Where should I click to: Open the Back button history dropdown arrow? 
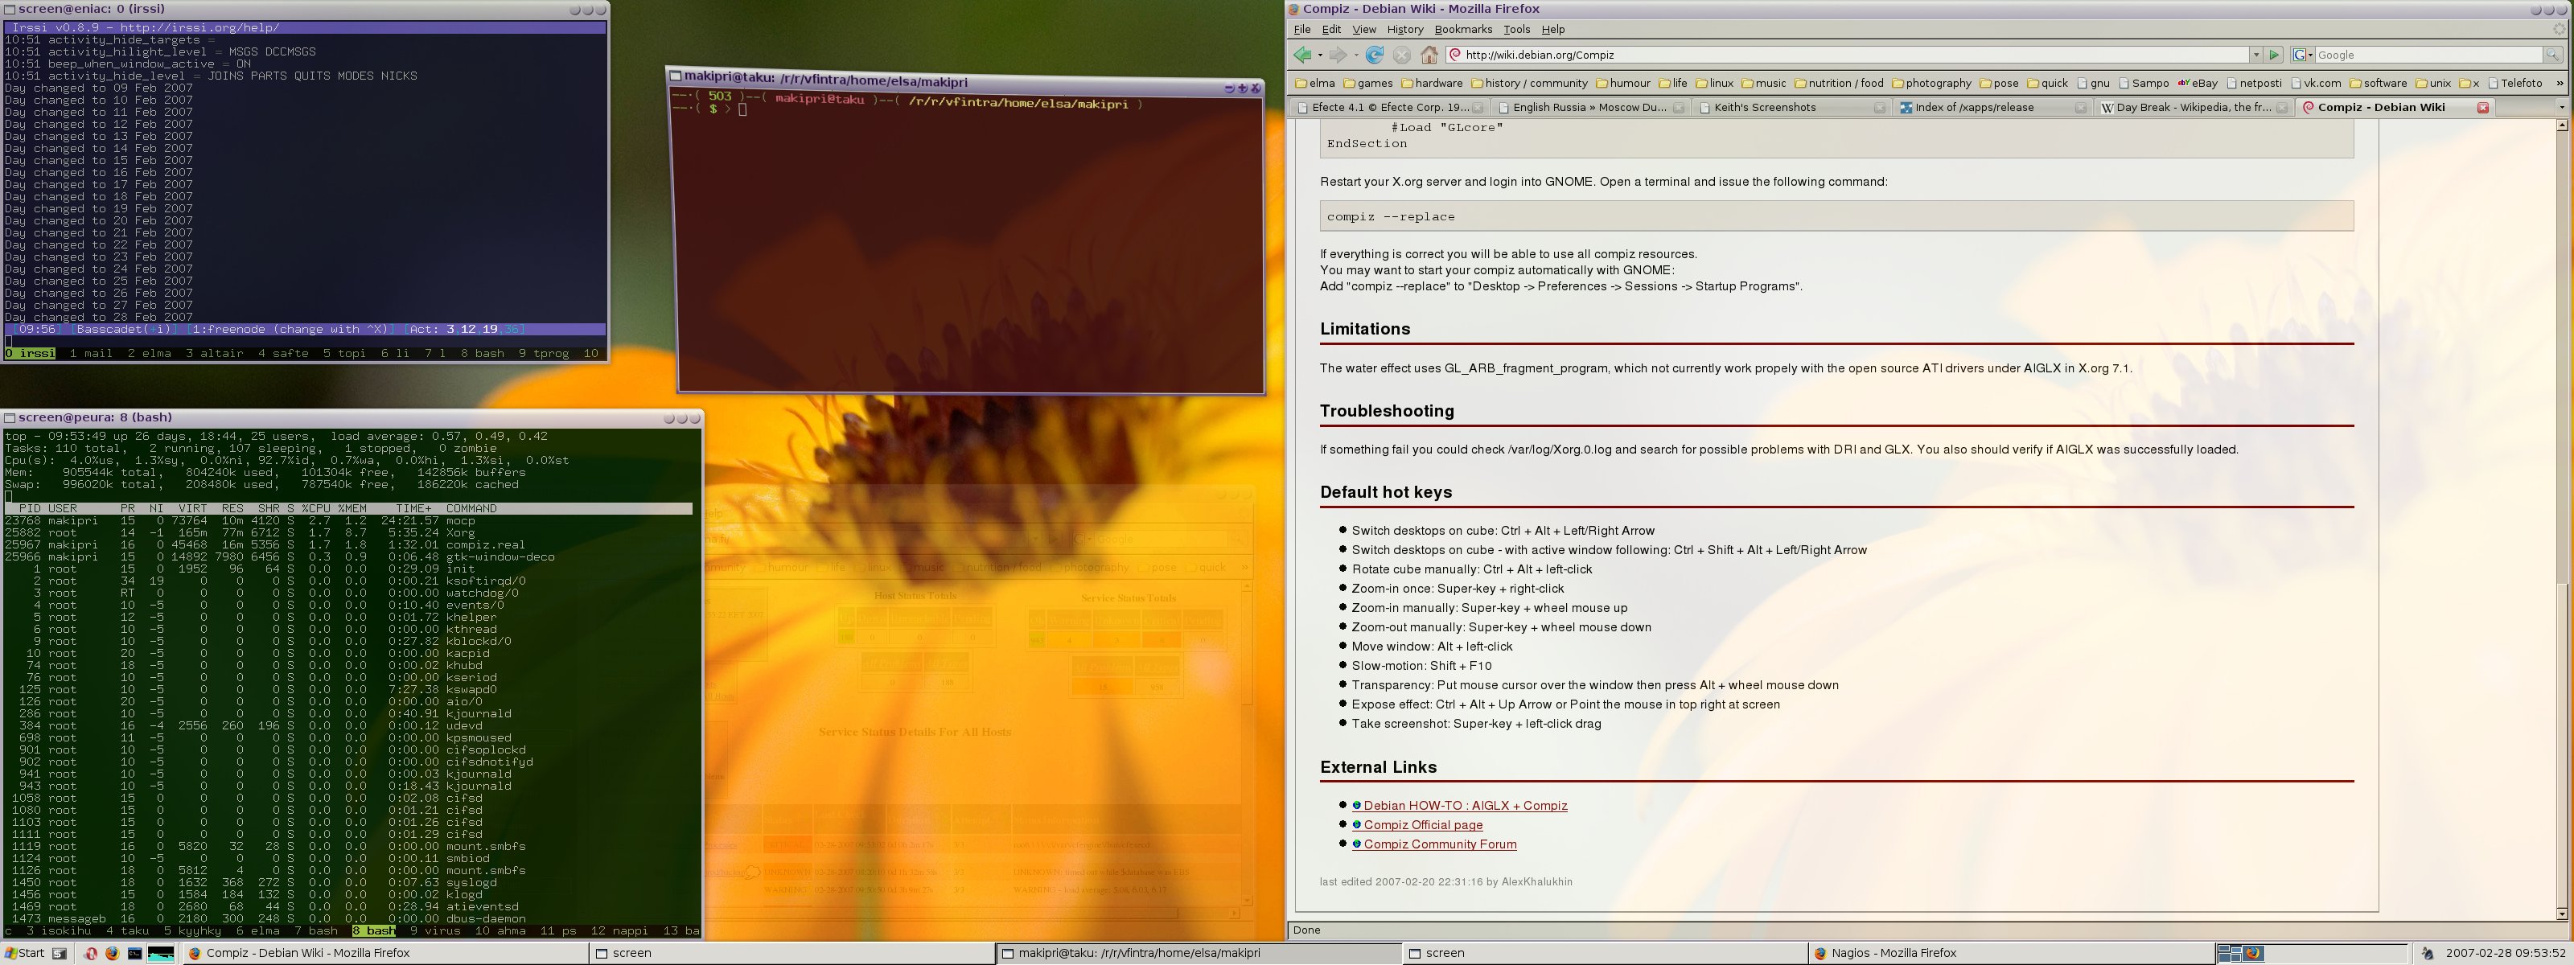point(1319,55)
